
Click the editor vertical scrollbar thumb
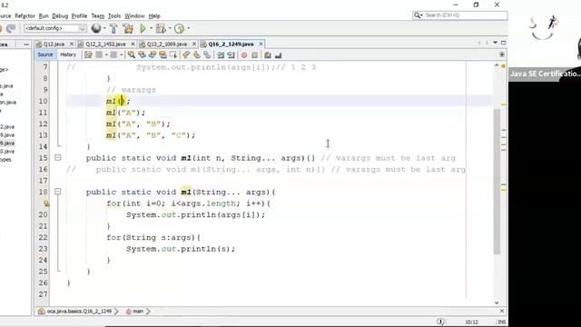click(497, 182)
